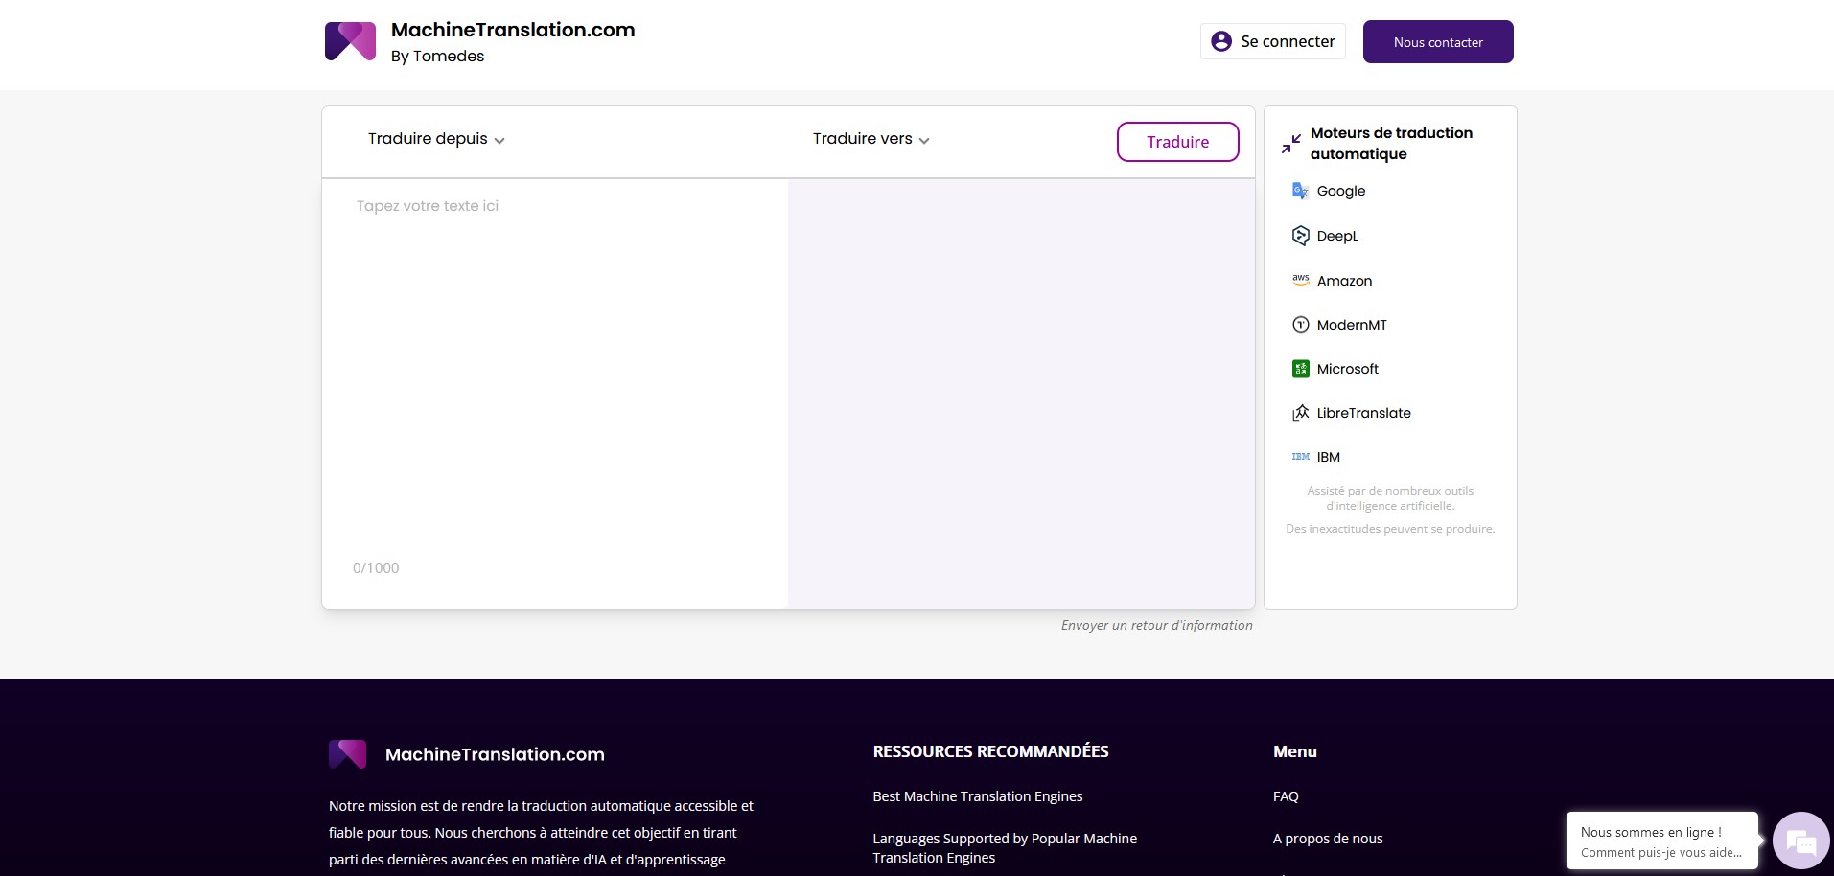This screenshot has width=1834, height=876.
Task: Click the Amazon engine label
Action: (x=1344, y=281)
